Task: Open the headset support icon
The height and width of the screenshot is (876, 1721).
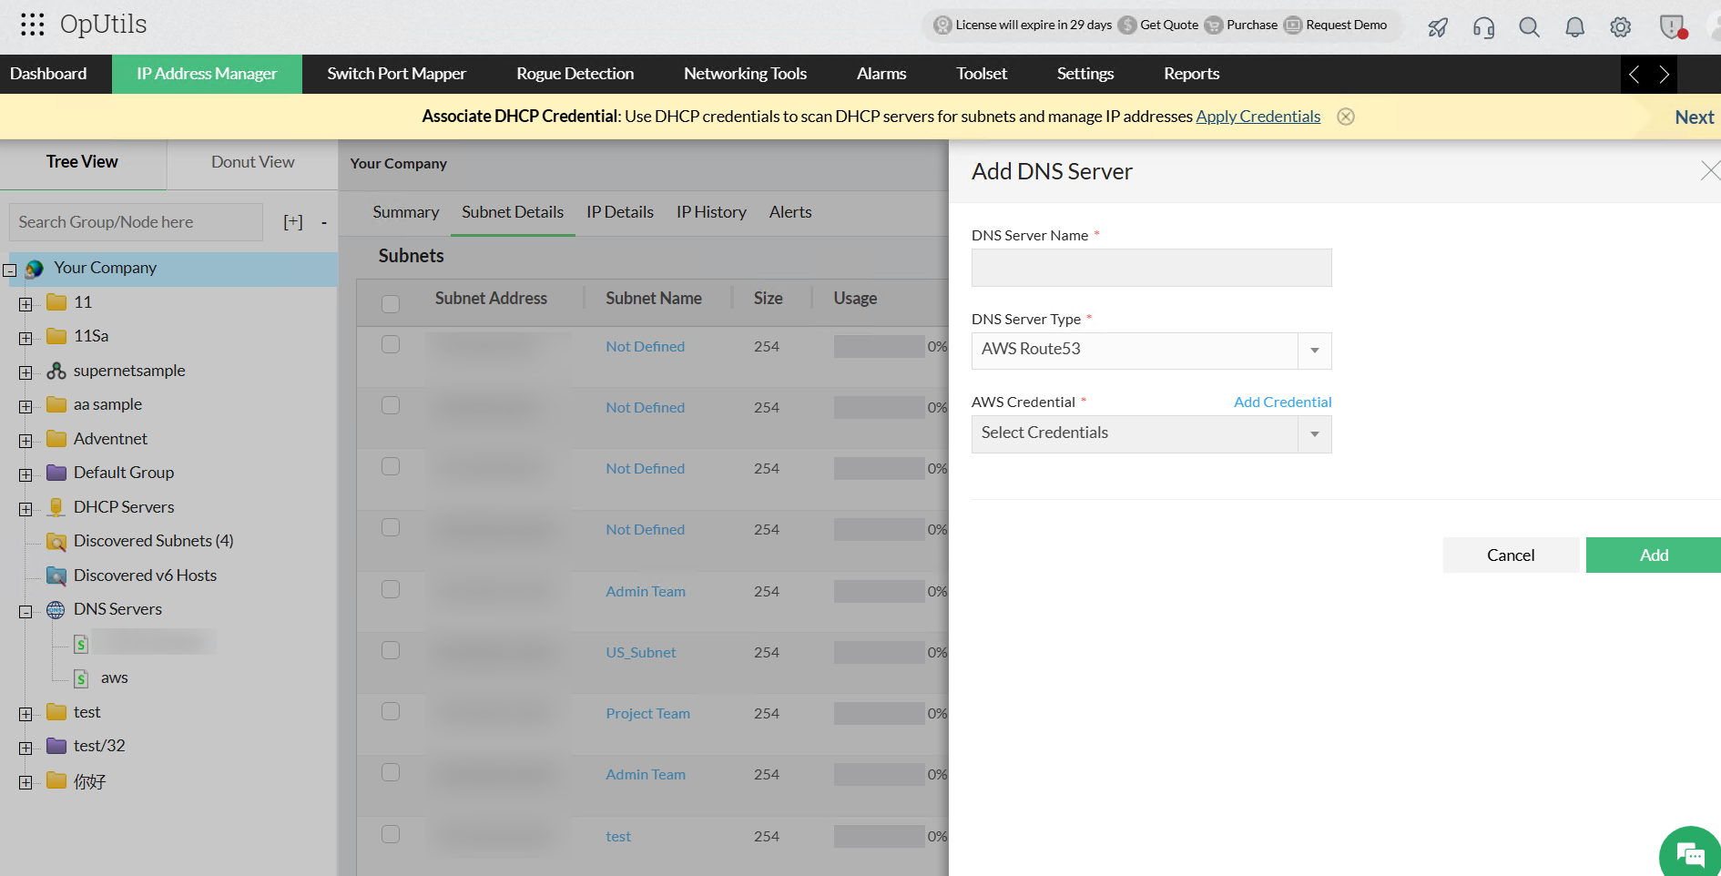Action: 1483,27
